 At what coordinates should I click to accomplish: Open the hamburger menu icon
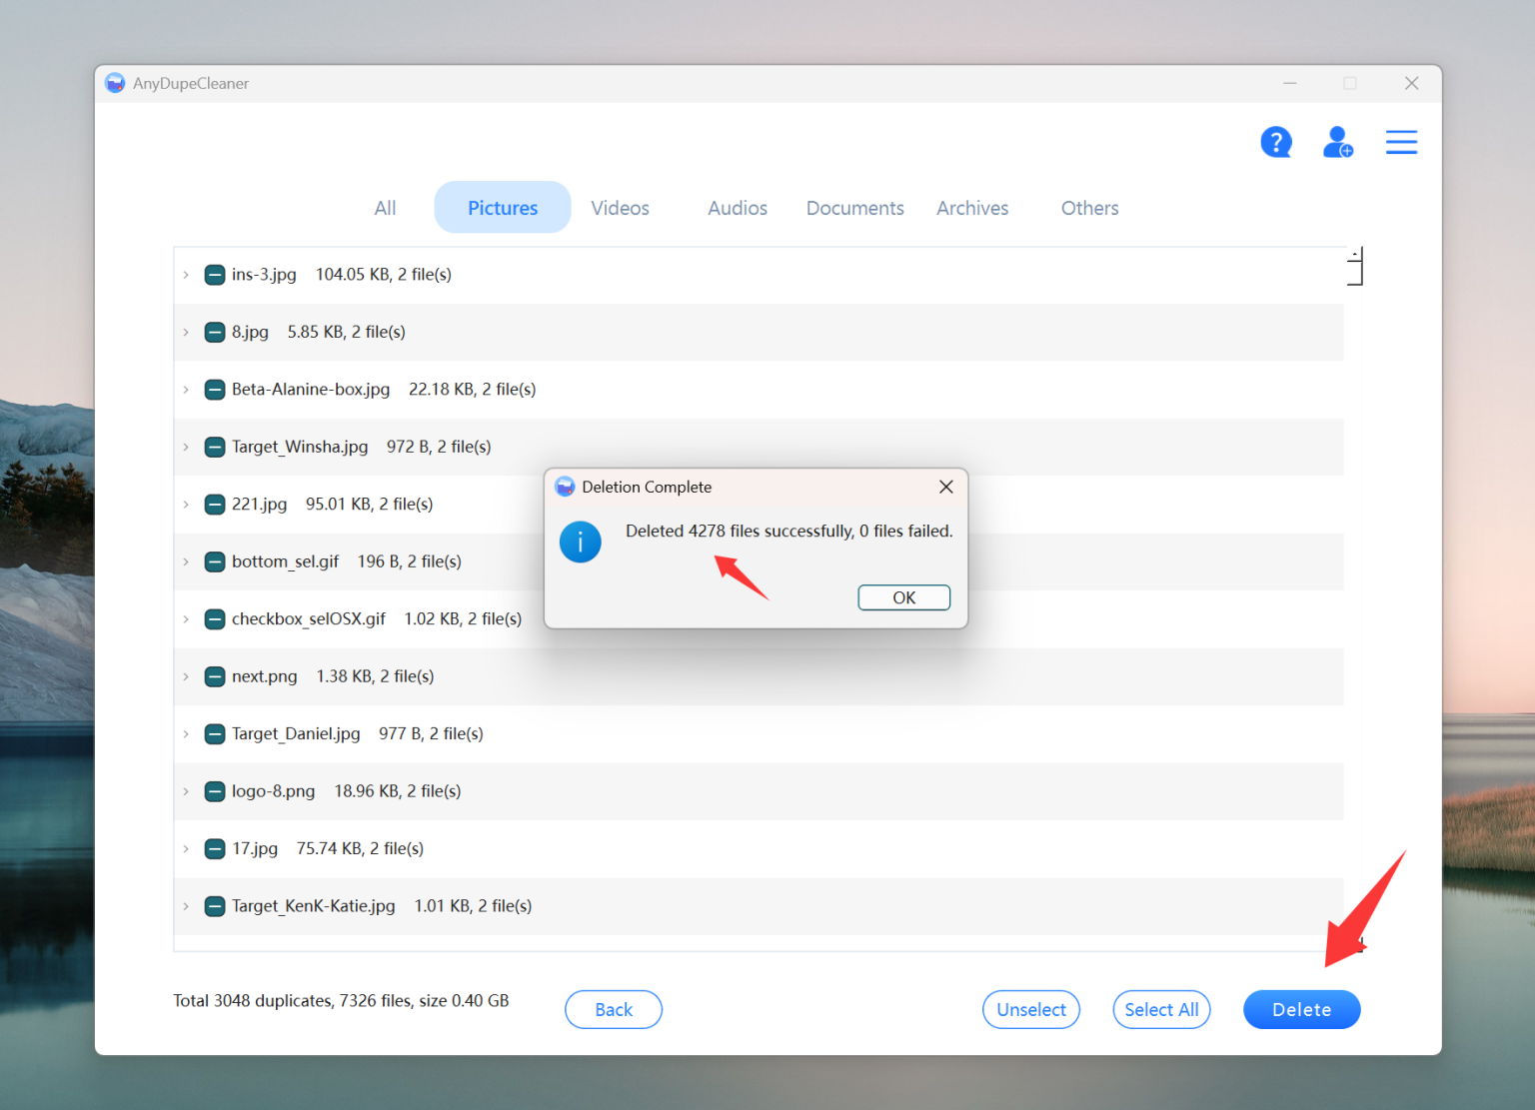pyautogui.click(x=1401, y=142)
